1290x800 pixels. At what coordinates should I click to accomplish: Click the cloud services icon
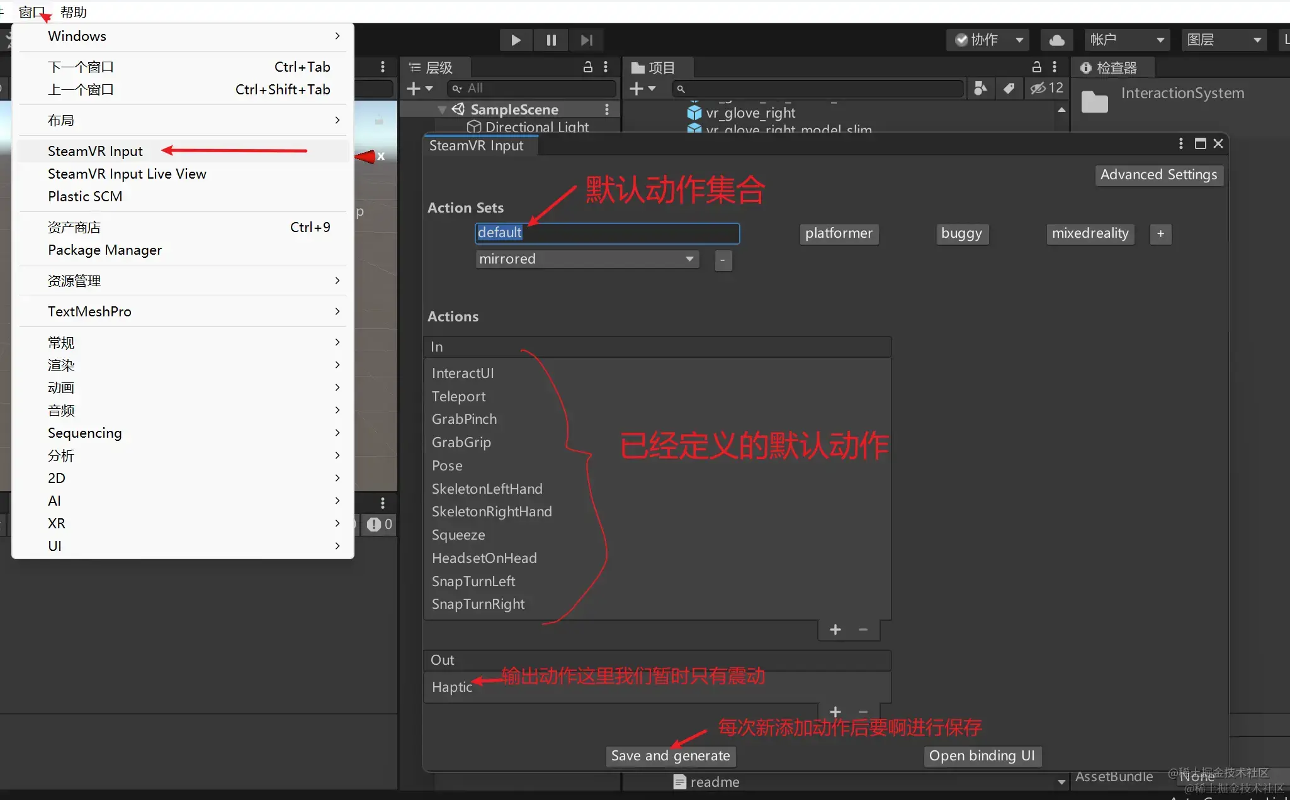(1057, 40)
